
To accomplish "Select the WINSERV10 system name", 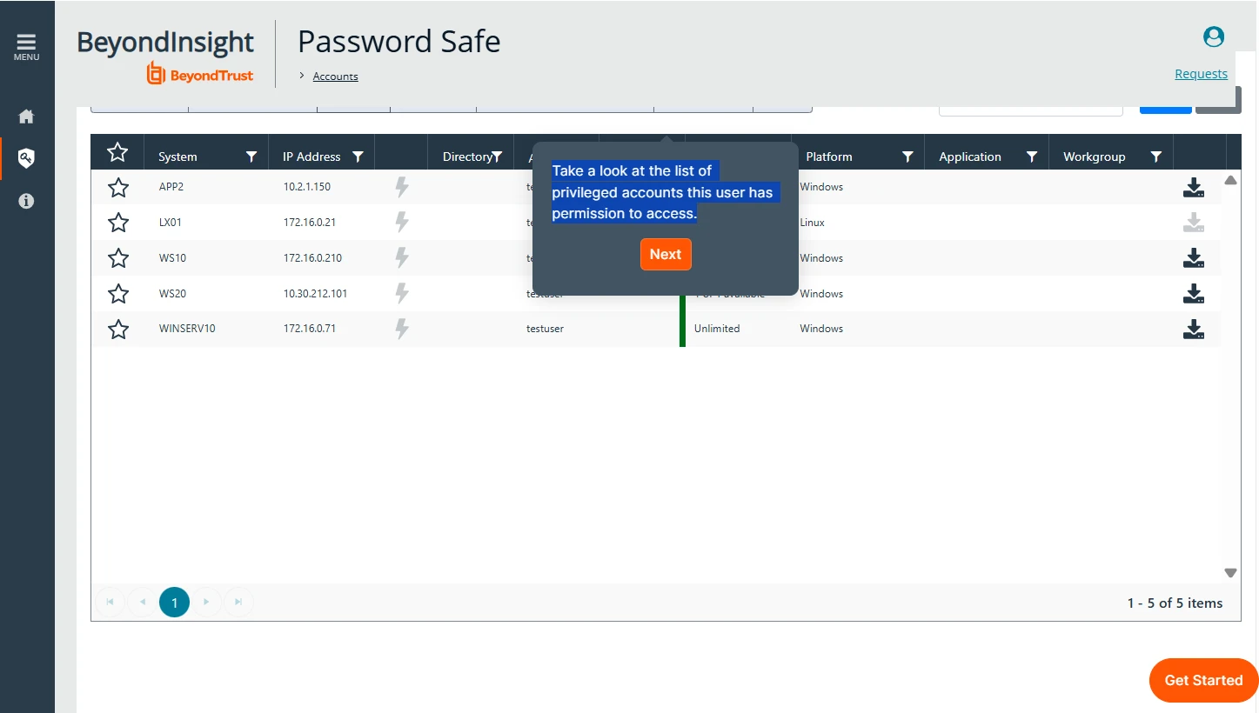I will click(187, 329).
